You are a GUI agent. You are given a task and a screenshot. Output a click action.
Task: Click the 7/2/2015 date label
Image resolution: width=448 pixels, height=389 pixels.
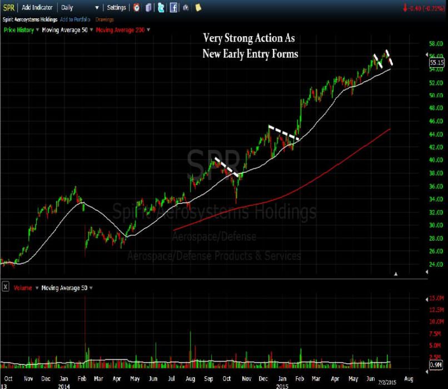tap(387, 382)
